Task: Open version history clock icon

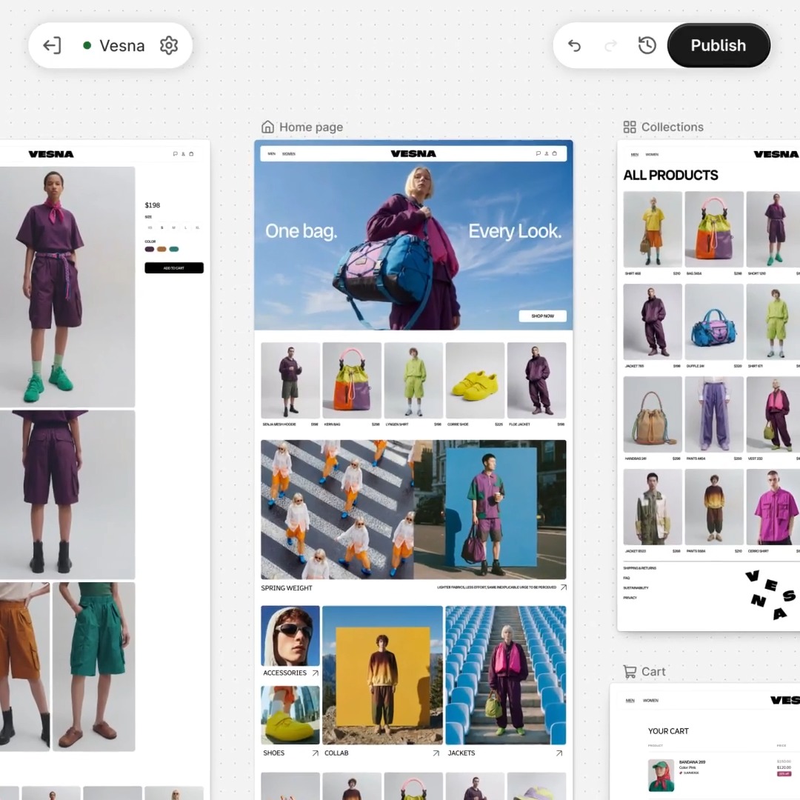Action: click(x=647, y=45)
